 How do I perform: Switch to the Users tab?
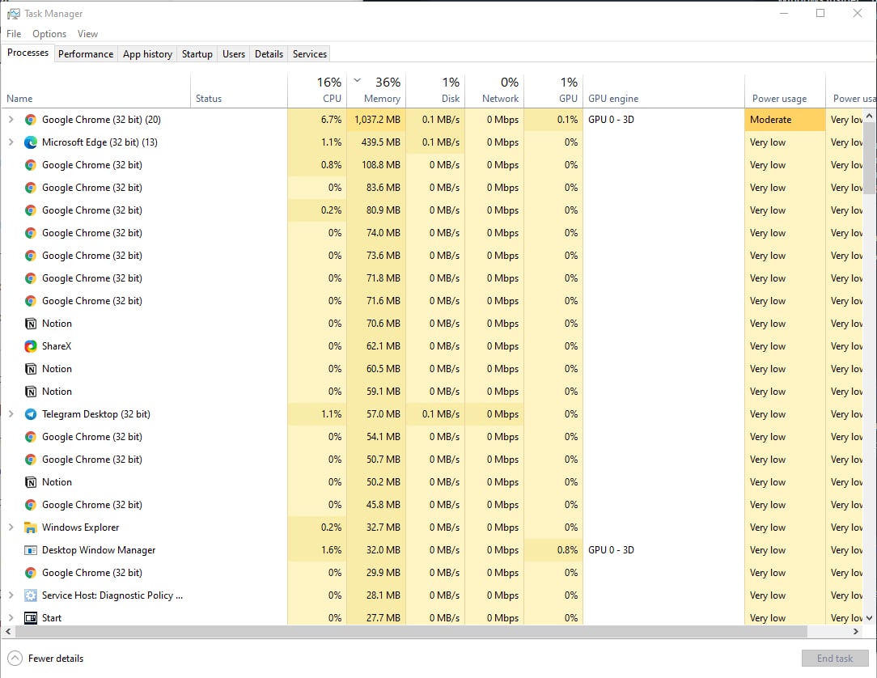point(233,54)
